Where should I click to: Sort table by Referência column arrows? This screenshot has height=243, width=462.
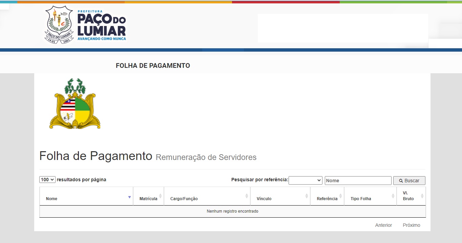(340, 196)
